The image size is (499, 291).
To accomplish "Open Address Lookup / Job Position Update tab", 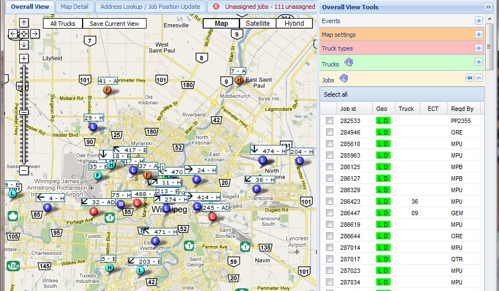I will pos(150,7).
